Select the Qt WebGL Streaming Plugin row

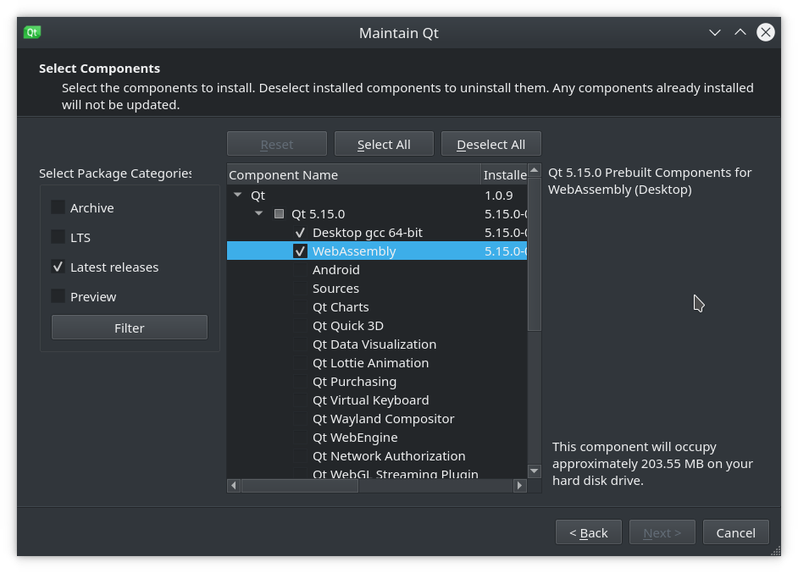click(377, 473)
